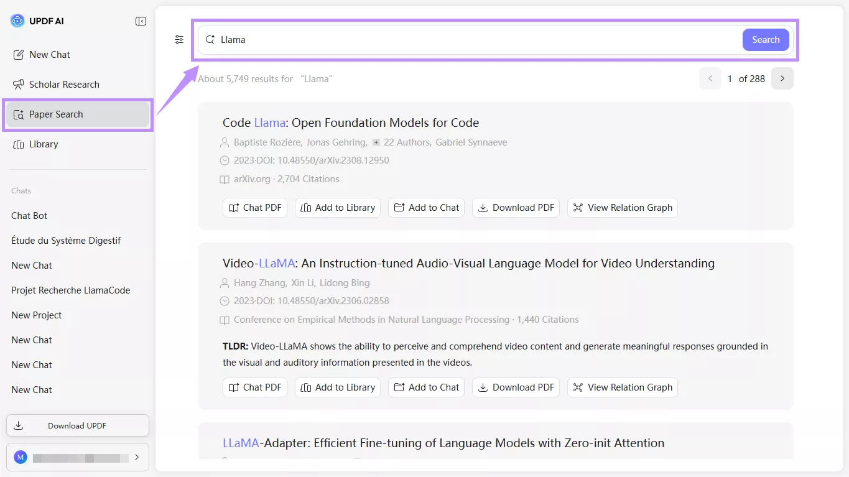Click the previous page left arrow
This screenshot has height=477, width=849.
(x=710, y=78)
